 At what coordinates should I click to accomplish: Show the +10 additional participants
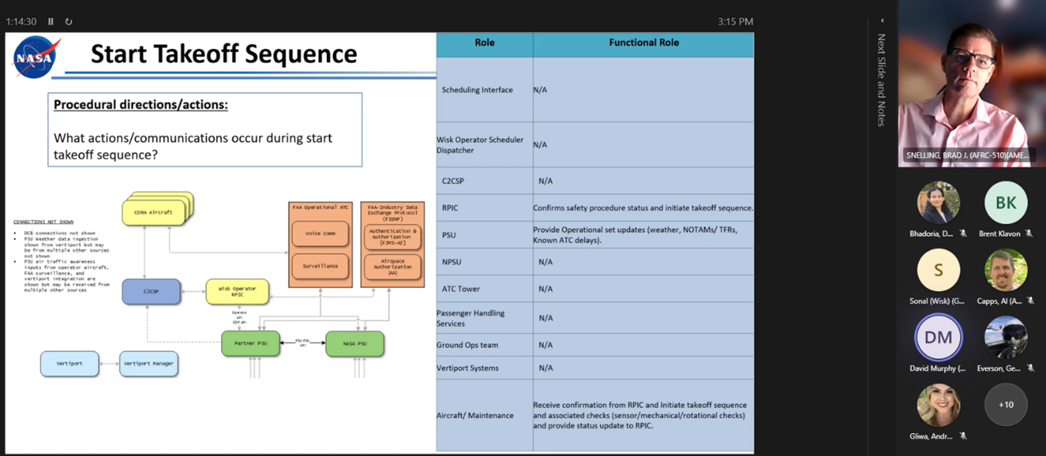click(1006, 404)
